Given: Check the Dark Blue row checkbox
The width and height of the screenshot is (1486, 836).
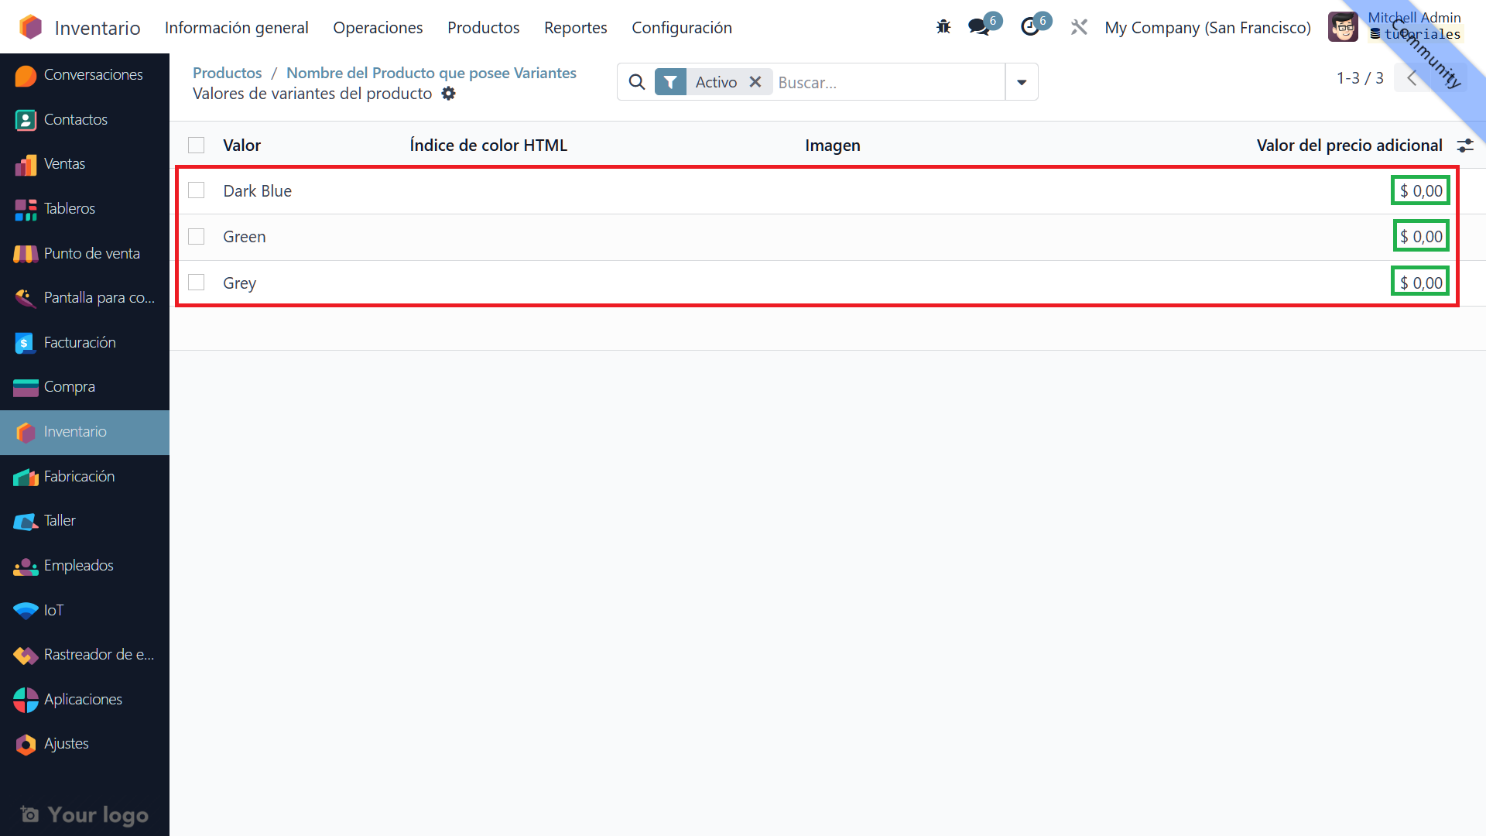Looking at the screenshot, I should [197, 190].
